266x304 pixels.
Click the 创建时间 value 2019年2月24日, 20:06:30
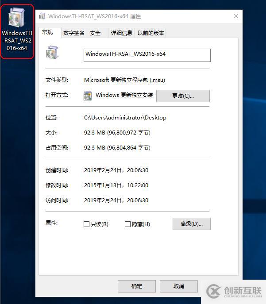116,170
